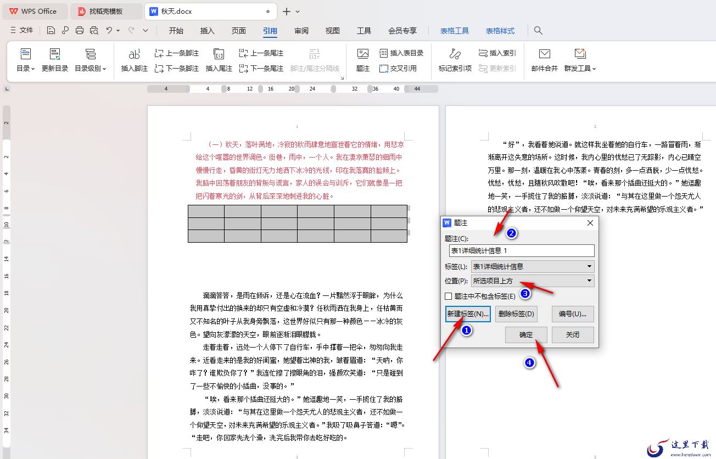Jump to 上一条尾注
The height and width of the screenshot is (459, 716).
pos(261,53)
